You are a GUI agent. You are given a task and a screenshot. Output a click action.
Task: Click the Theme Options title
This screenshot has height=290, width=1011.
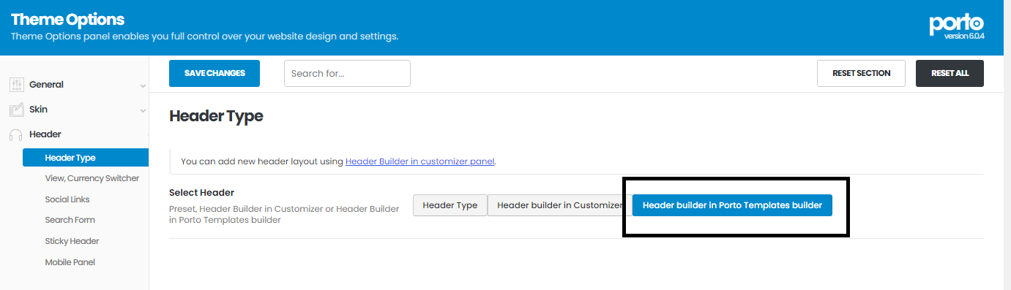(67, 20)
